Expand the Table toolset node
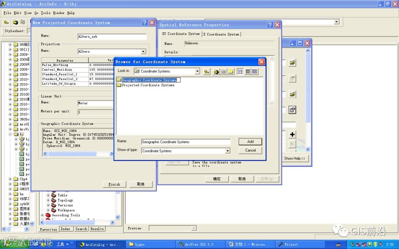The height and width of the screenshot is (249, 399). pyautogui.click(x=48, y=196)
